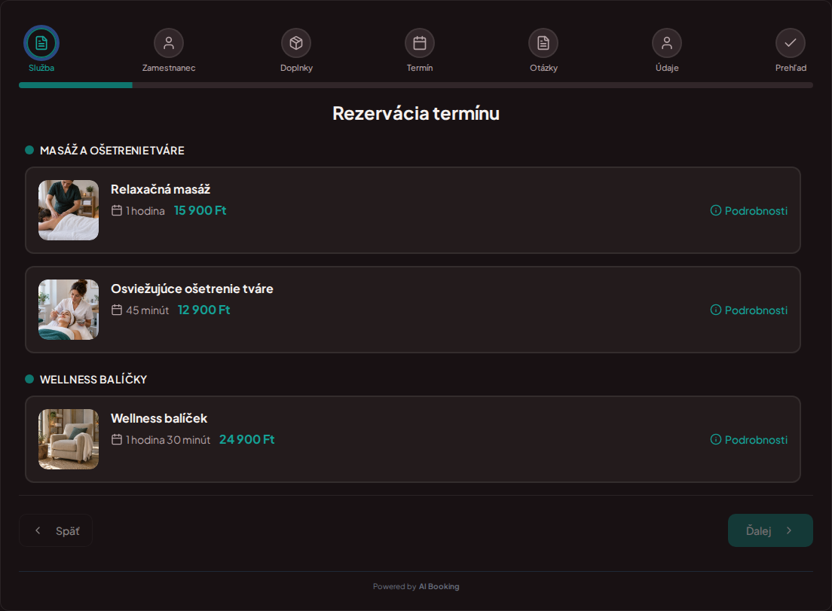Jump to the Prehľad checkmark step icon
832x611 pixels.
click(x=791, y=43)
